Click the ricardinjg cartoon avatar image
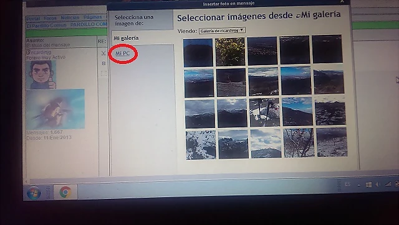 click(x=41, y=75)
